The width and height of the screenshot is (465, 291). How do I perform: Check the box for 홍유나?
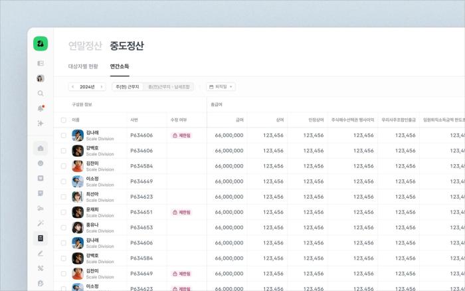(64, 227)
